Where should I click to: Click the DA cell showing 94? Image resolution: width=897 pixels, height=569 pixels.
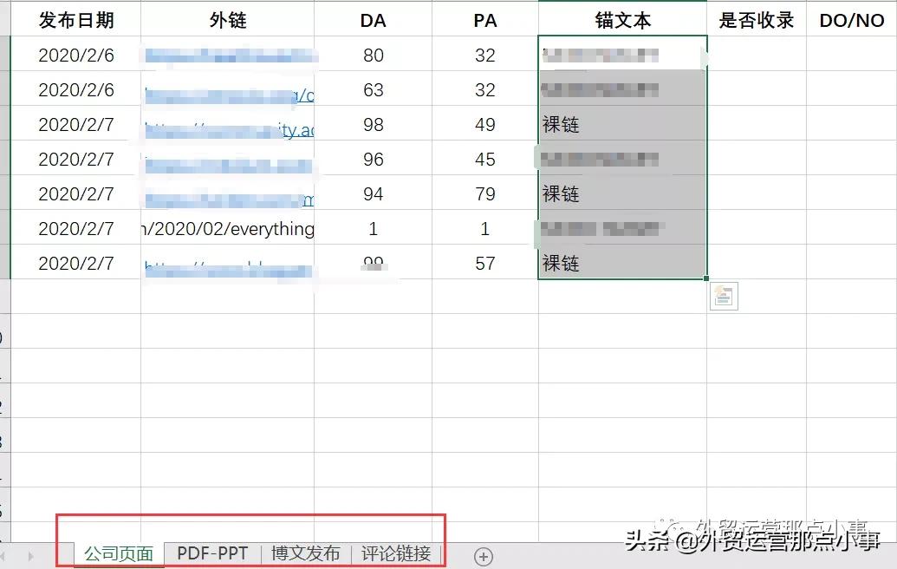point(373,193)
